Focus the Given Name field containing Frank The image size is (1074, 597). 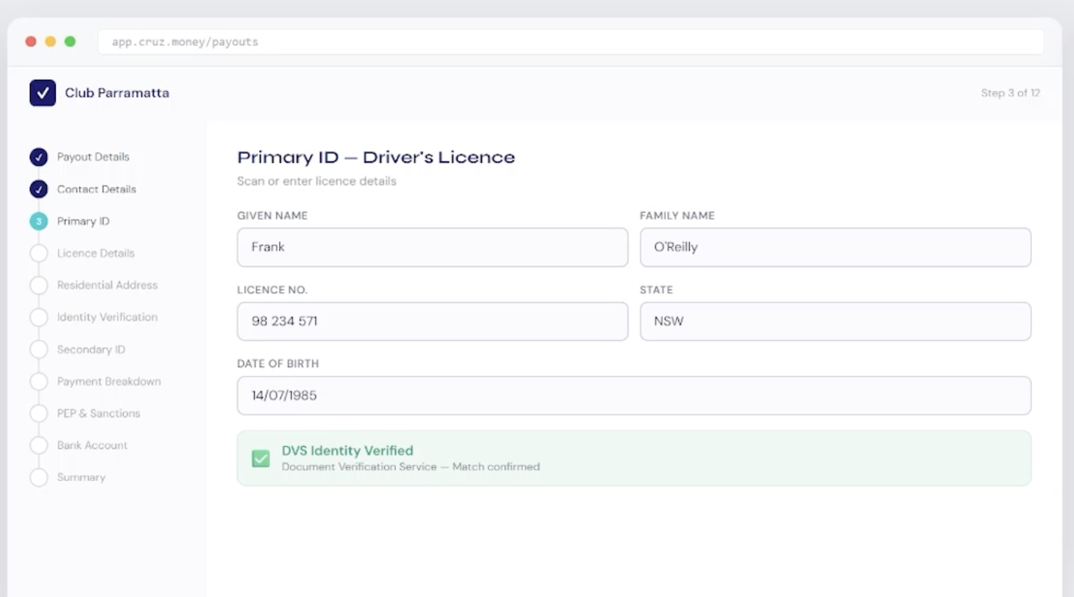click(x=432, y=247)
